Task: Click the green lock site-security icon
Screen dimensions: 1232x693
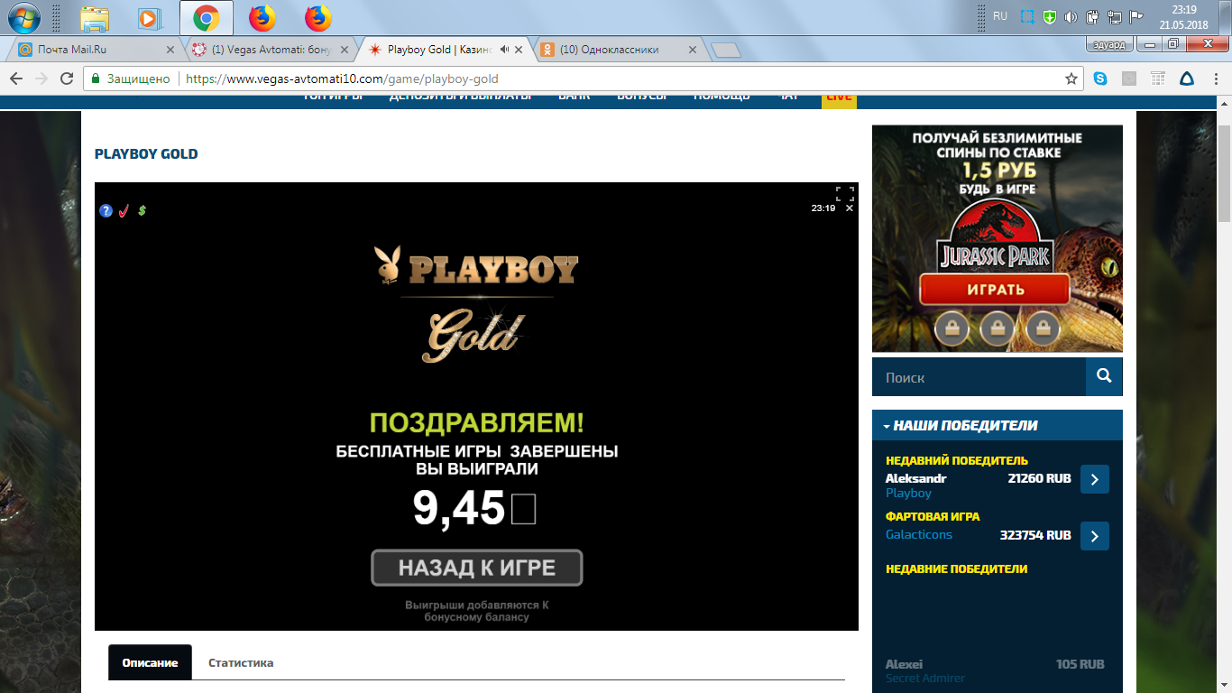Action: pyautogui.click(x=95, y=79)
